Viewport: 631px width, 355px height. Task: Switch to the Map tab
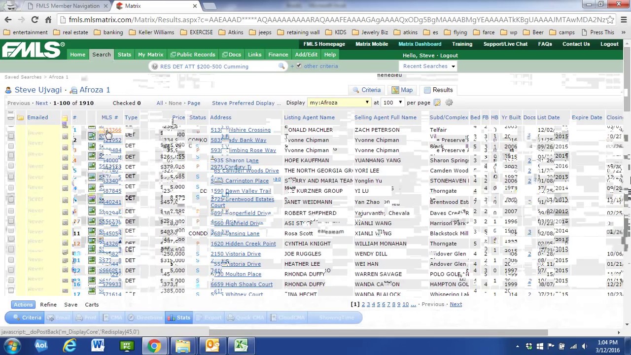(x=402, y=90)
